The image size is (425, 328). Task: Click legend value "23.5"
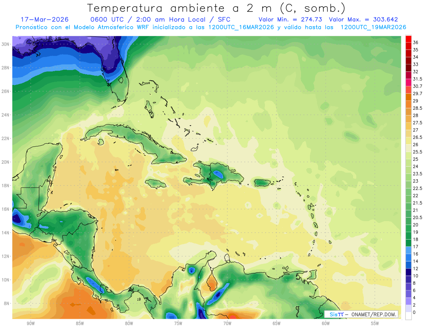[x=418, y=174]
